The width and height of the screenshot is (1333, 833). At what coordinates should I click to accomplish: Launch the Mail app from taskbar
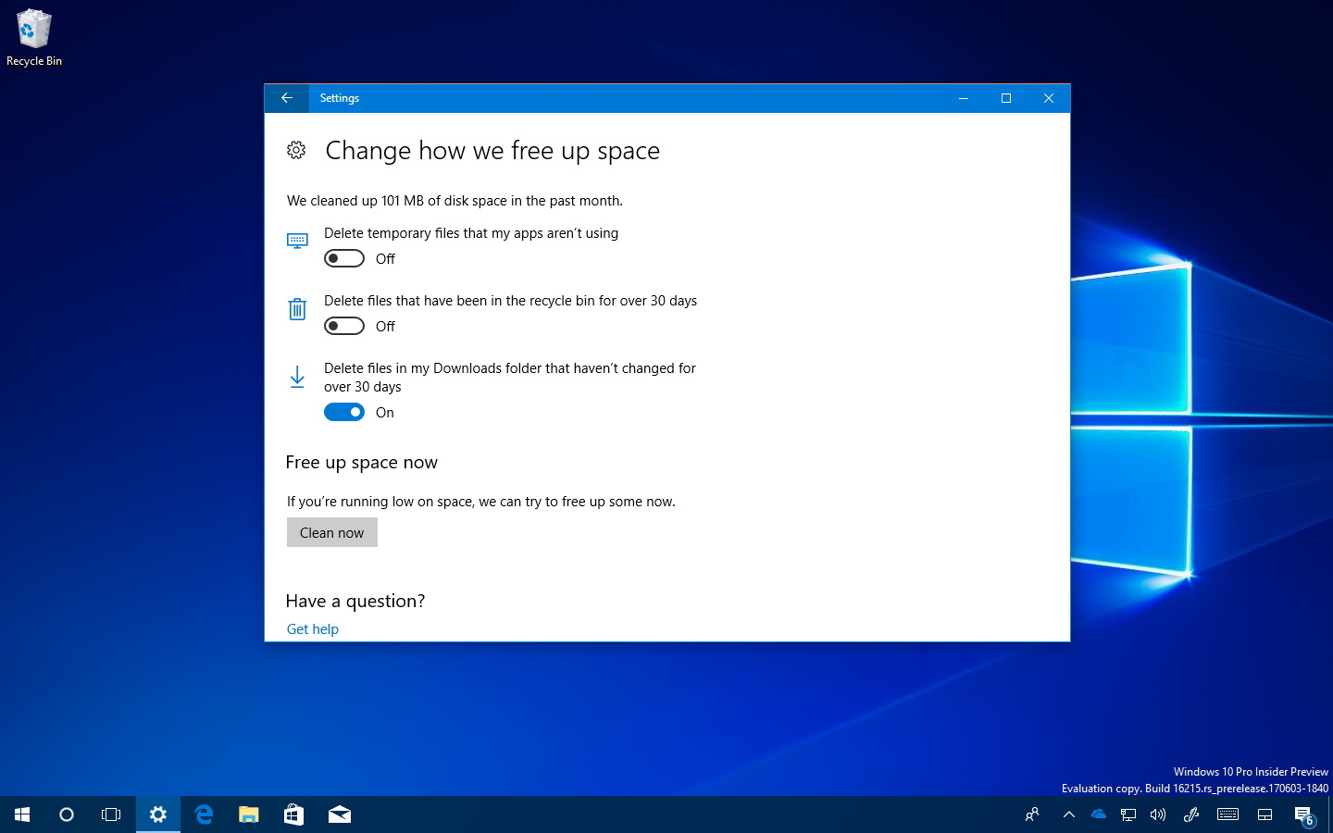[339, 814]
